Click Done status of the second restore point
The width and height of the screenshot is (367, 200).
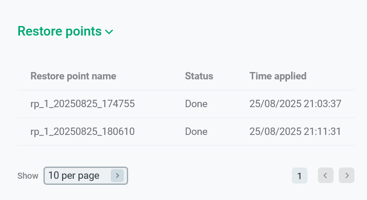click(x=196, y=131)
